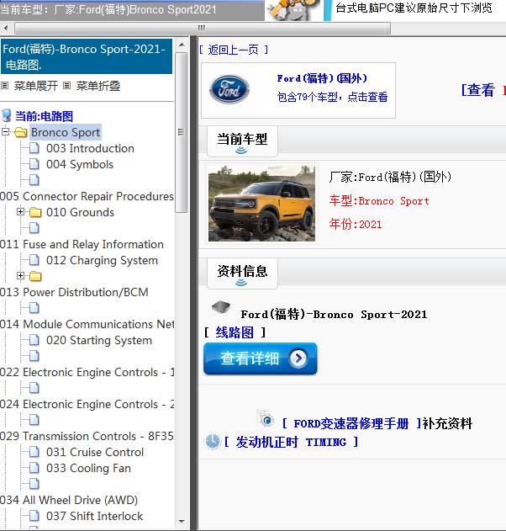Open the 003 Introduction document icon
506x531 pixels.
34,148
